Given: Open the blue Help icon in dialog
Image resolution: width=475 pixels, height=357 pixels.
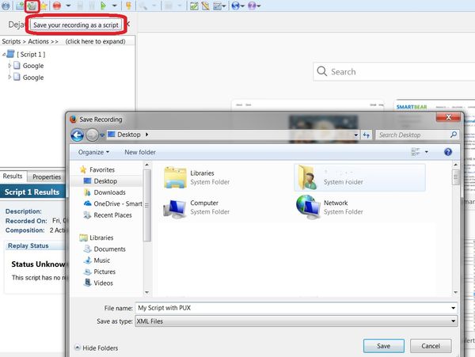Looking at the screenshot, I should (447, 151).
